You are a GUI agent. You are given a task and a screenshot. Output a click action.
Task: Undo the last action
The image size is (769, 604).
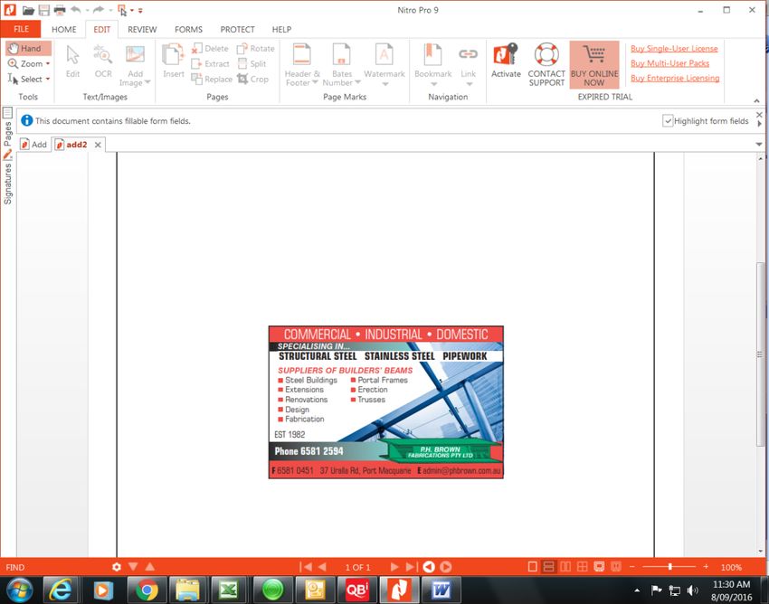75,10
